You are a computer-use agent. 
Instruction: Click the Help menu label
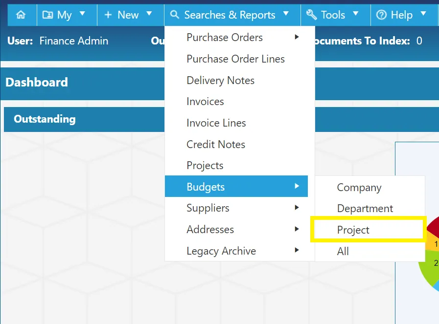pyautogui.click(x=401, y=15)
